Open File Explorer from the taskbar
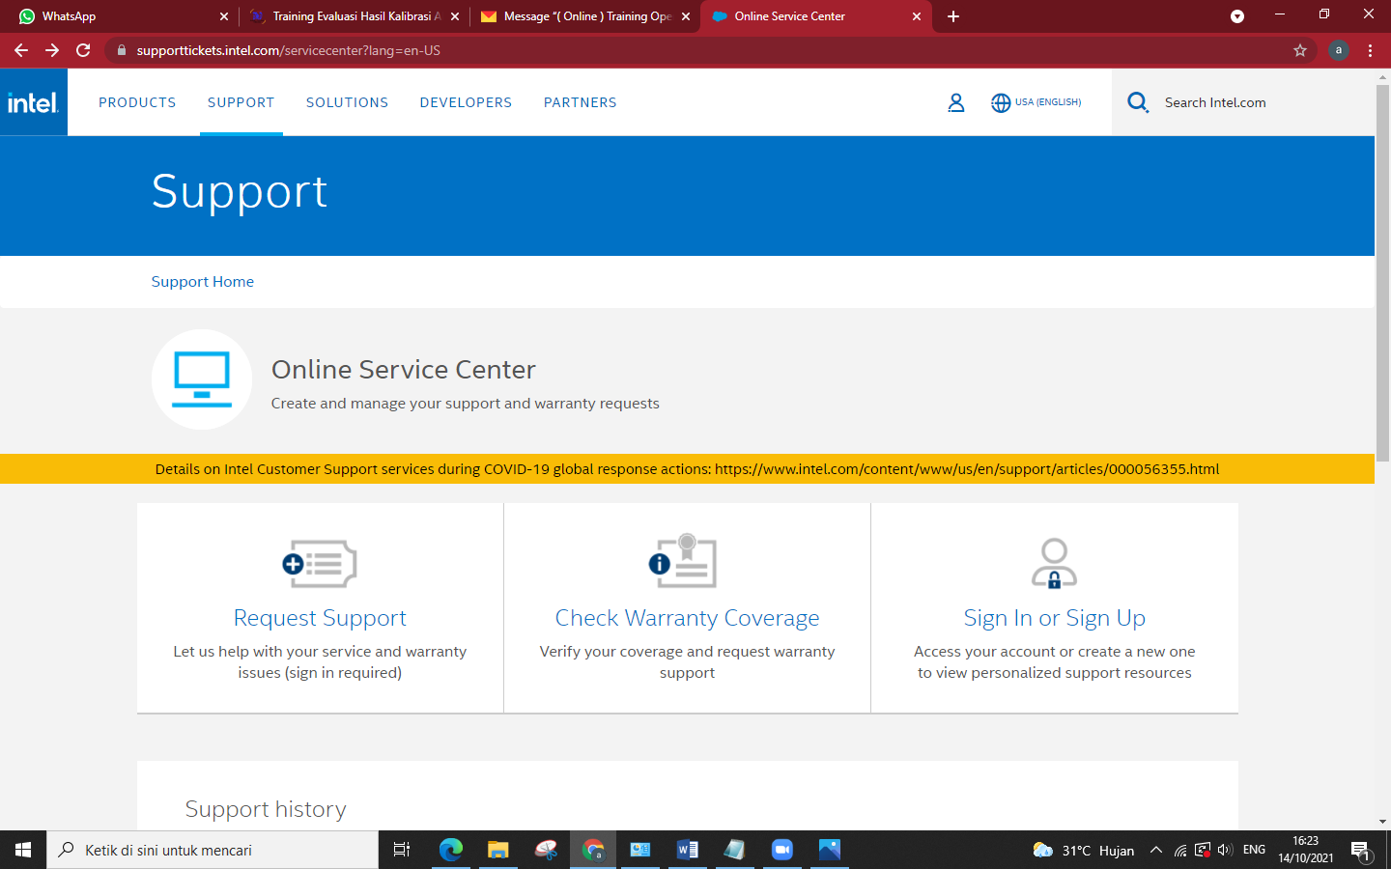The height and width of the screenshot is (869, 1391). point(497,850)
